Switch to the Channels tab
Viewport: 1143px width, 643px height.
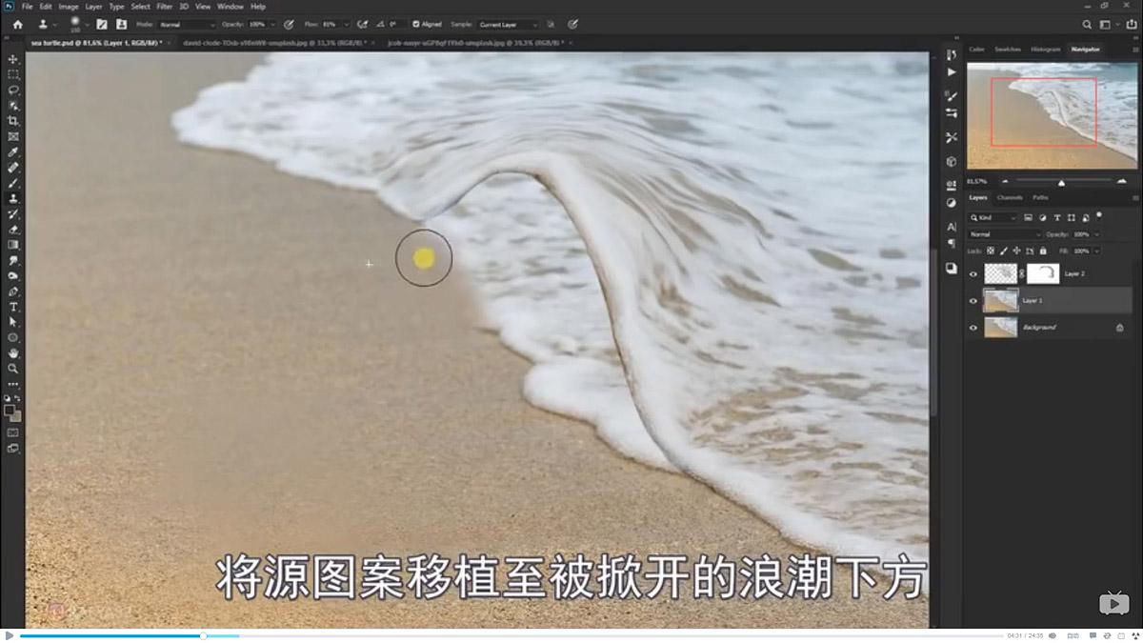(1009, 197)
